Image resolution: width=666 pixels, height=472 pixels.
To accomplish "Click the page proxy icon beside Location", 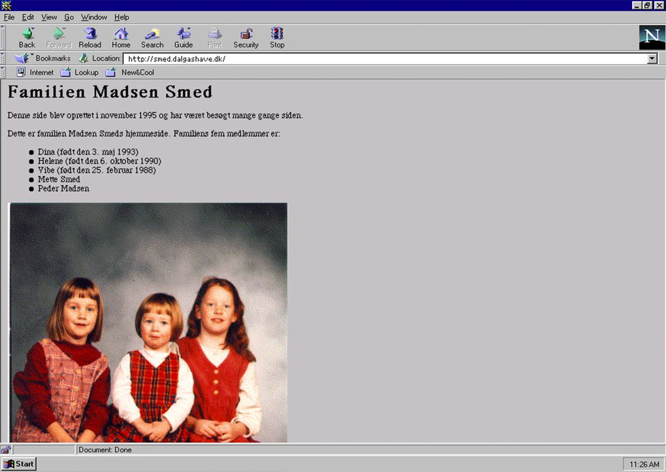I will click(x=84, y=58).
